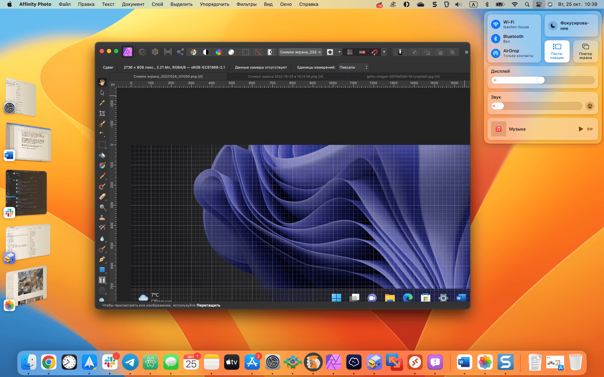Select the Clone Brush stamp tool

click(x=102, y=218)
